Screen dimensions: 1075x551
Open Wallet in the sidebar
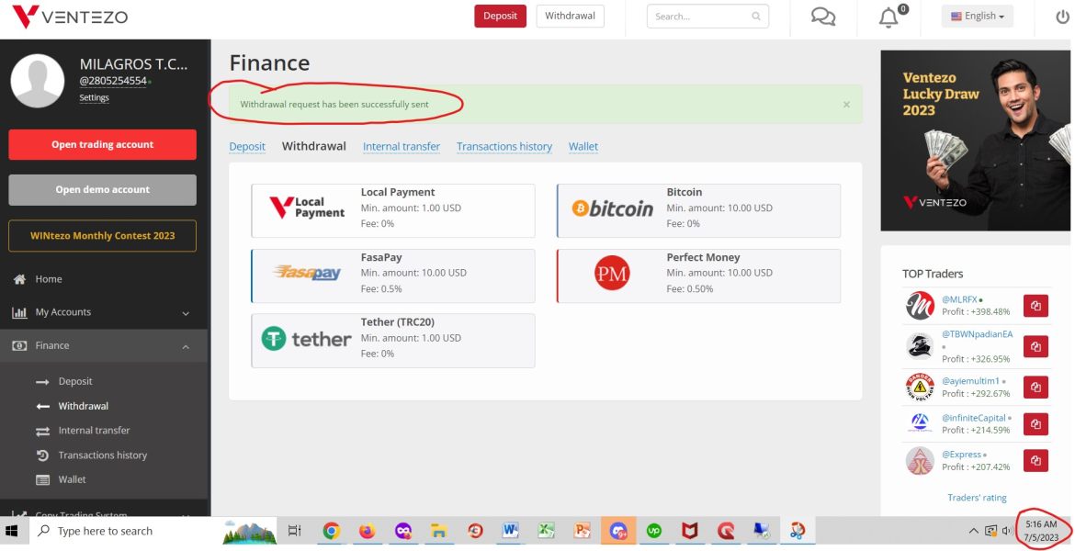point(72,479)
